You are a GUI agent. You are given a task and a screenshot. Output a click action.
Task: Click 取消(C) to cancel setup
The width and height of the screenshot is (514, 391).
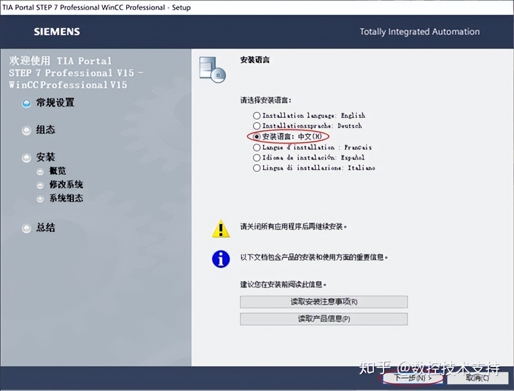(477, 378)
